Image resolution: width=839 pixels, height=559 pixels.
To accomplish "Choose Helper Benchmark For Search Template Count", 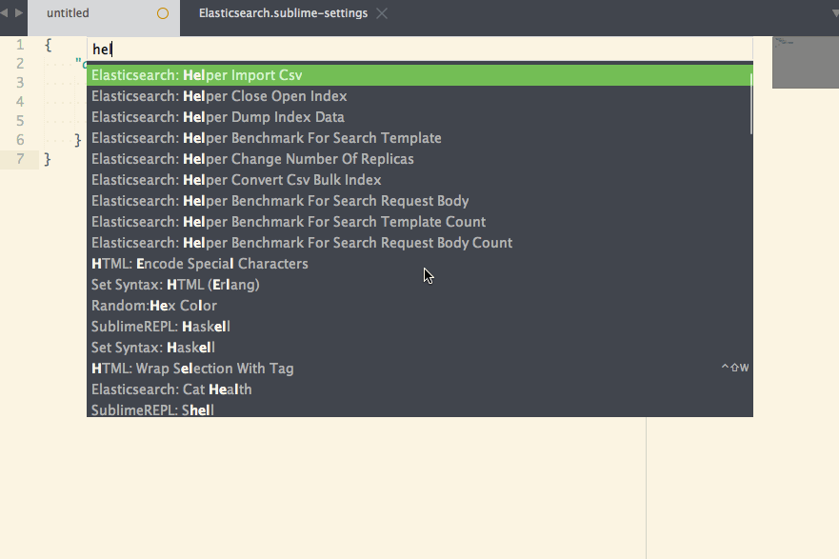I will (x=420, y=222).
